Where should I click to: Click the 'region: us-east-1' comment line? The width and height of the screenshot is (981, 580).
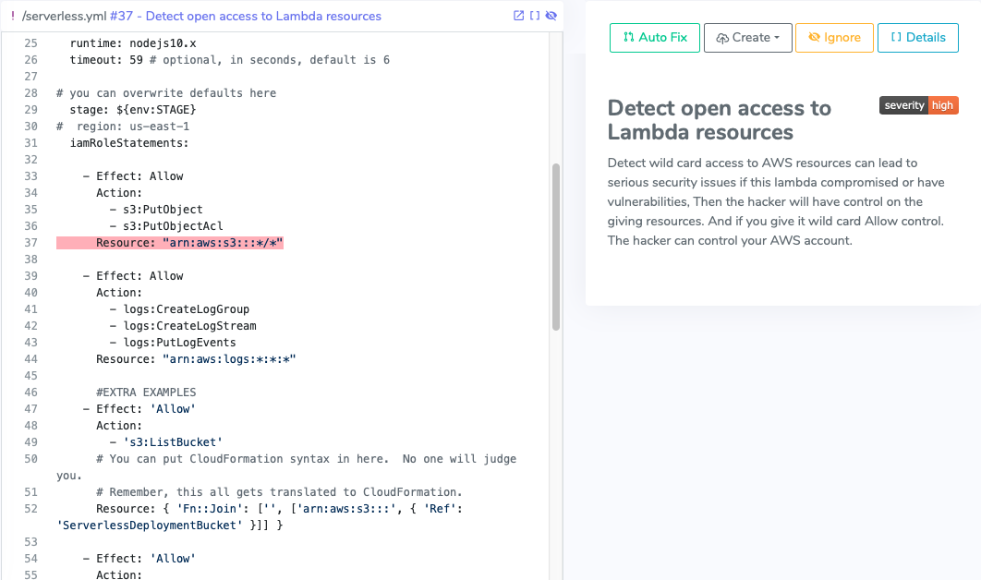(123, 127)
